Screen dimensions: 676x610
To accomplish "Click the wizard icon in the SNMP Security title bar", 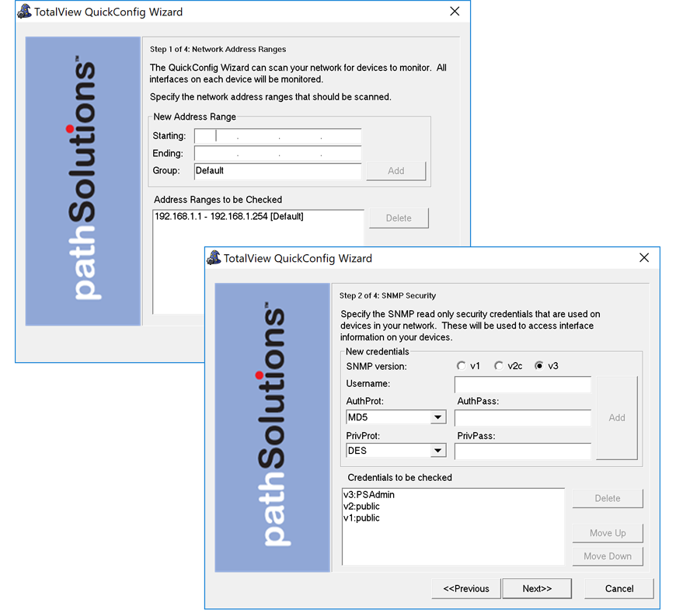I will pyautogui.click(x=214, y=258).
